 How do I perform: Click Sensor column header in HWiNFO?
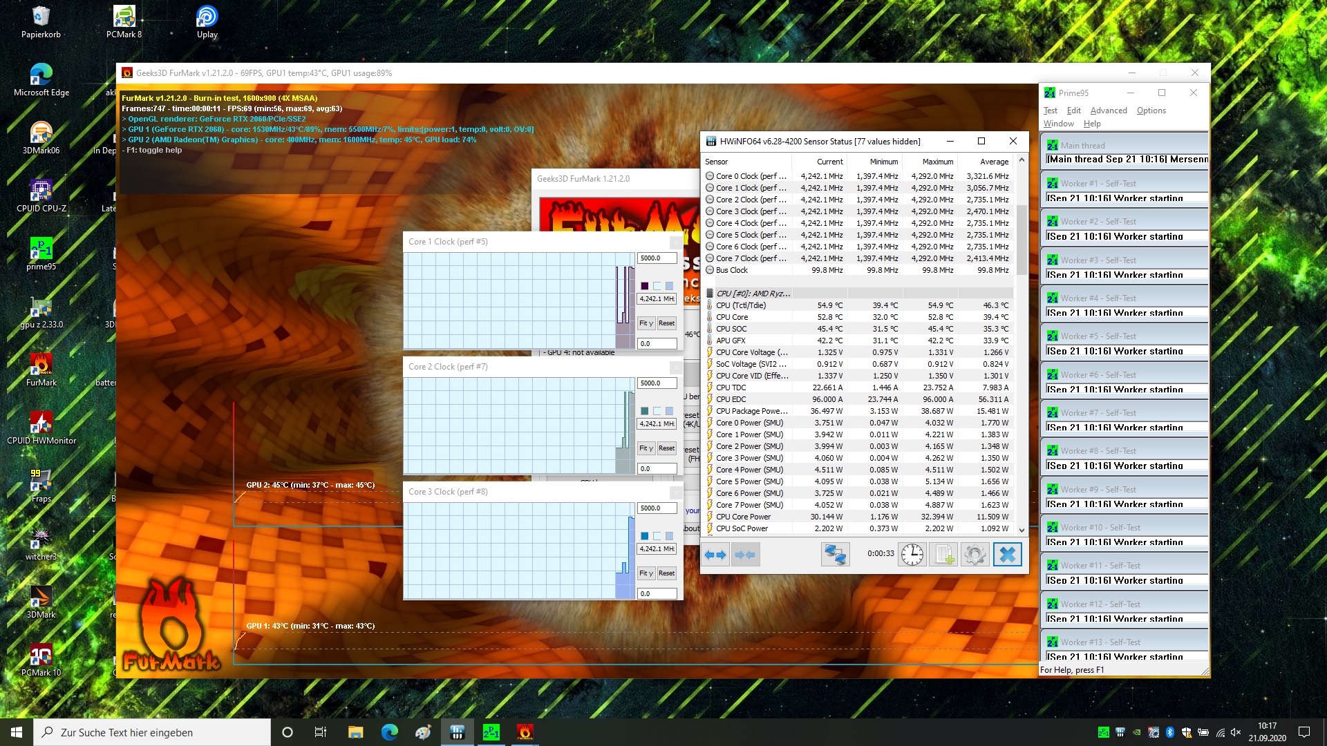pyautogui.click(x=746, y=162)
